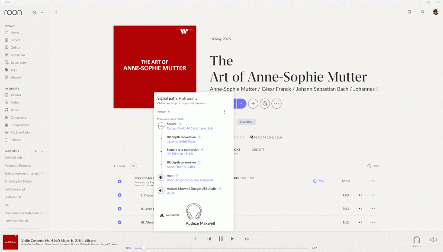Open signal path three-dot menu
Image resolution: width=443 pixels, height=252 pixels.
click(x=225, y=112)
